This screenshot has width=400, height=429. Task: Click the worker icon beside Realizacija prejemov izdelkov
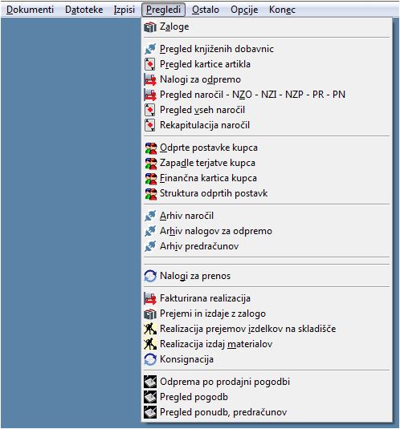(150, 329)
